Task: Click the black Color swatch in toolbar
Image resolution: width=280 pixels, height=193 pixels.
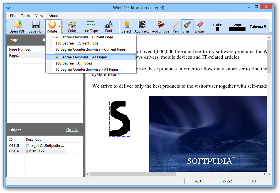Action: click(x=217, y=29)
